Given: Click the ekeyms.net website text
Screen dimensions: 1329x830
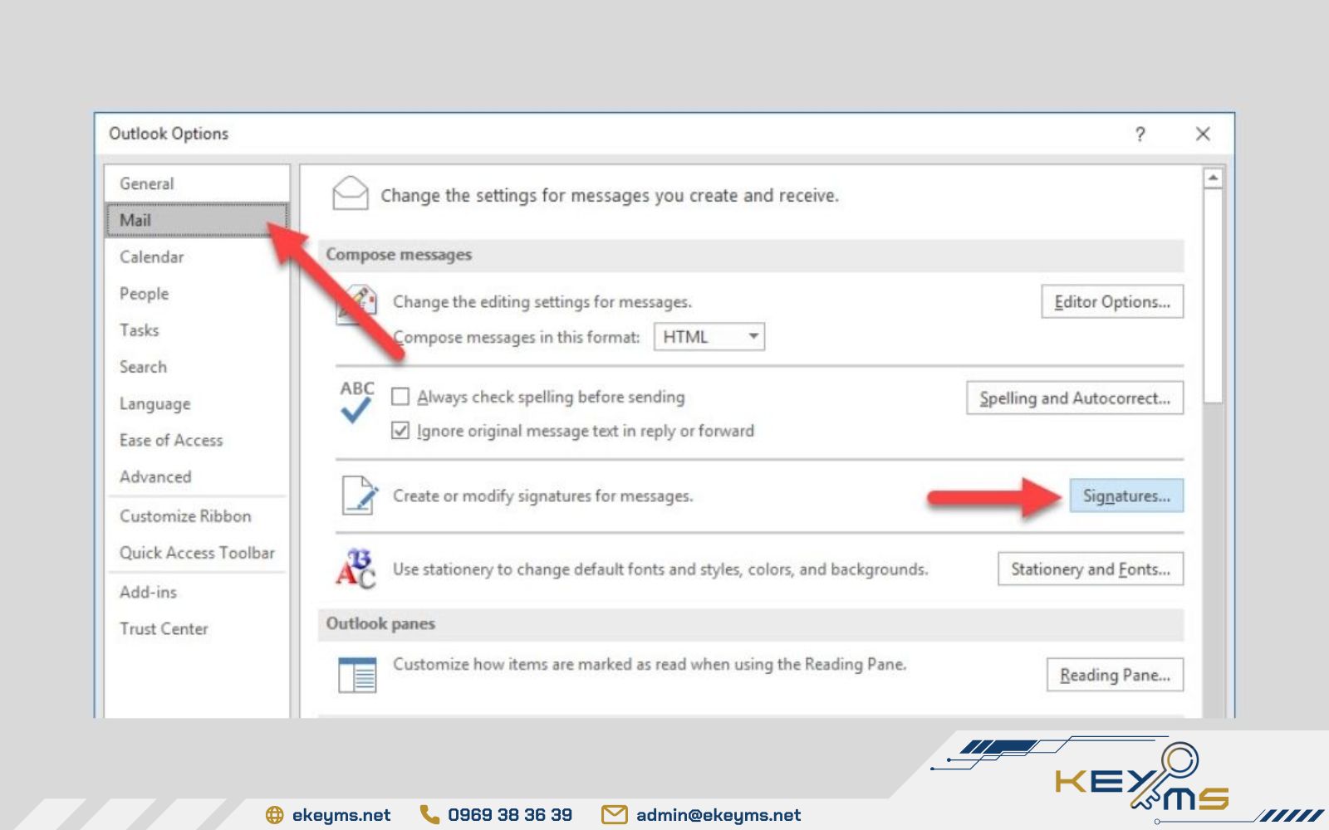Looking at the screenshot, I should coord(341,815).
